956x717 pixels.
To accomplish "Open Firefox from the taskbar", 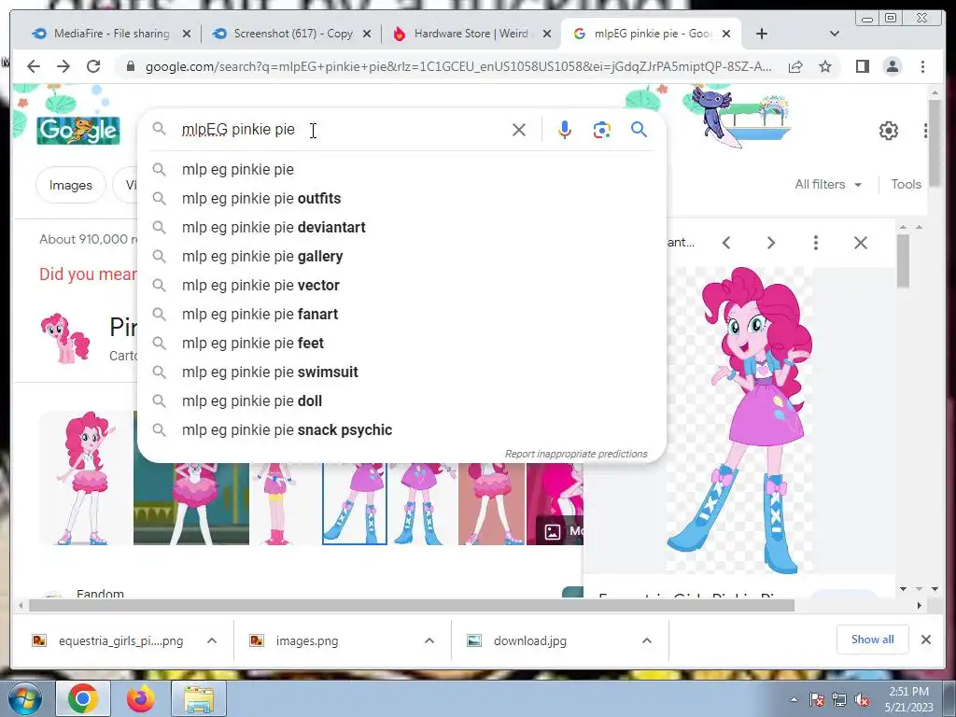I will (140, 698).
